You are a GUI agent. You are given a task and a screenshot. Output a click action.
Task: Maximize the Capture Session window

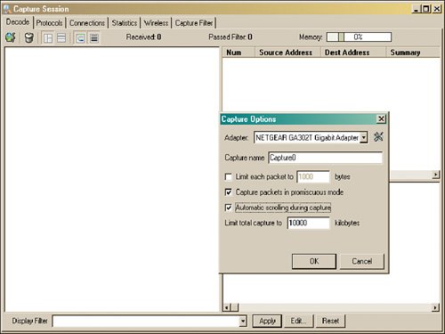click(426, 9)
